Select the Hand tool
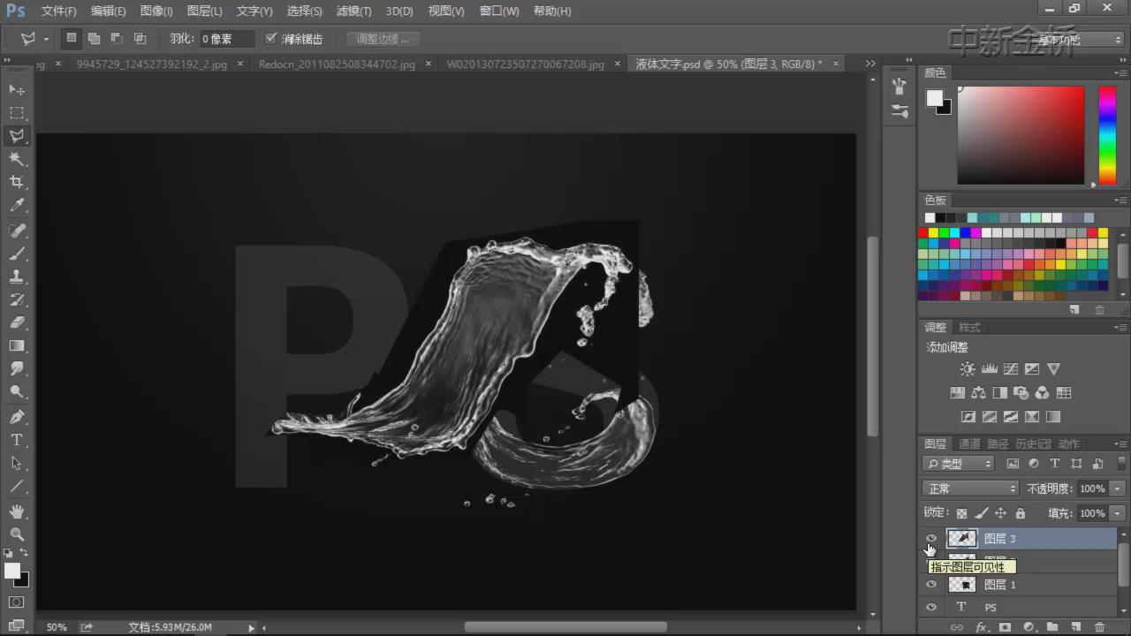 [x=17, y=511]
